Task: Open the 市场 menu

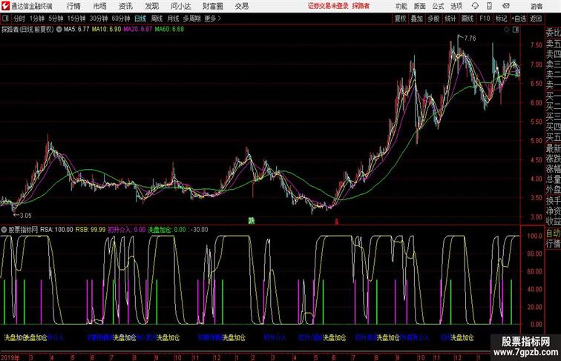Action: [x=100, y=6]
